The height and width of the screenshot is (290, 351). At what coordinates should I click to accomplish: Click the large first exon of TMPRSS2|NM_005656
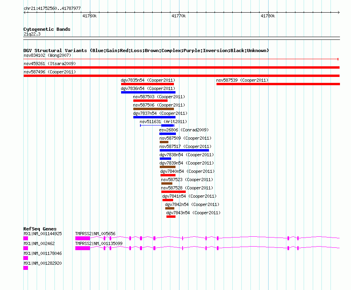(x=82, y=238)
